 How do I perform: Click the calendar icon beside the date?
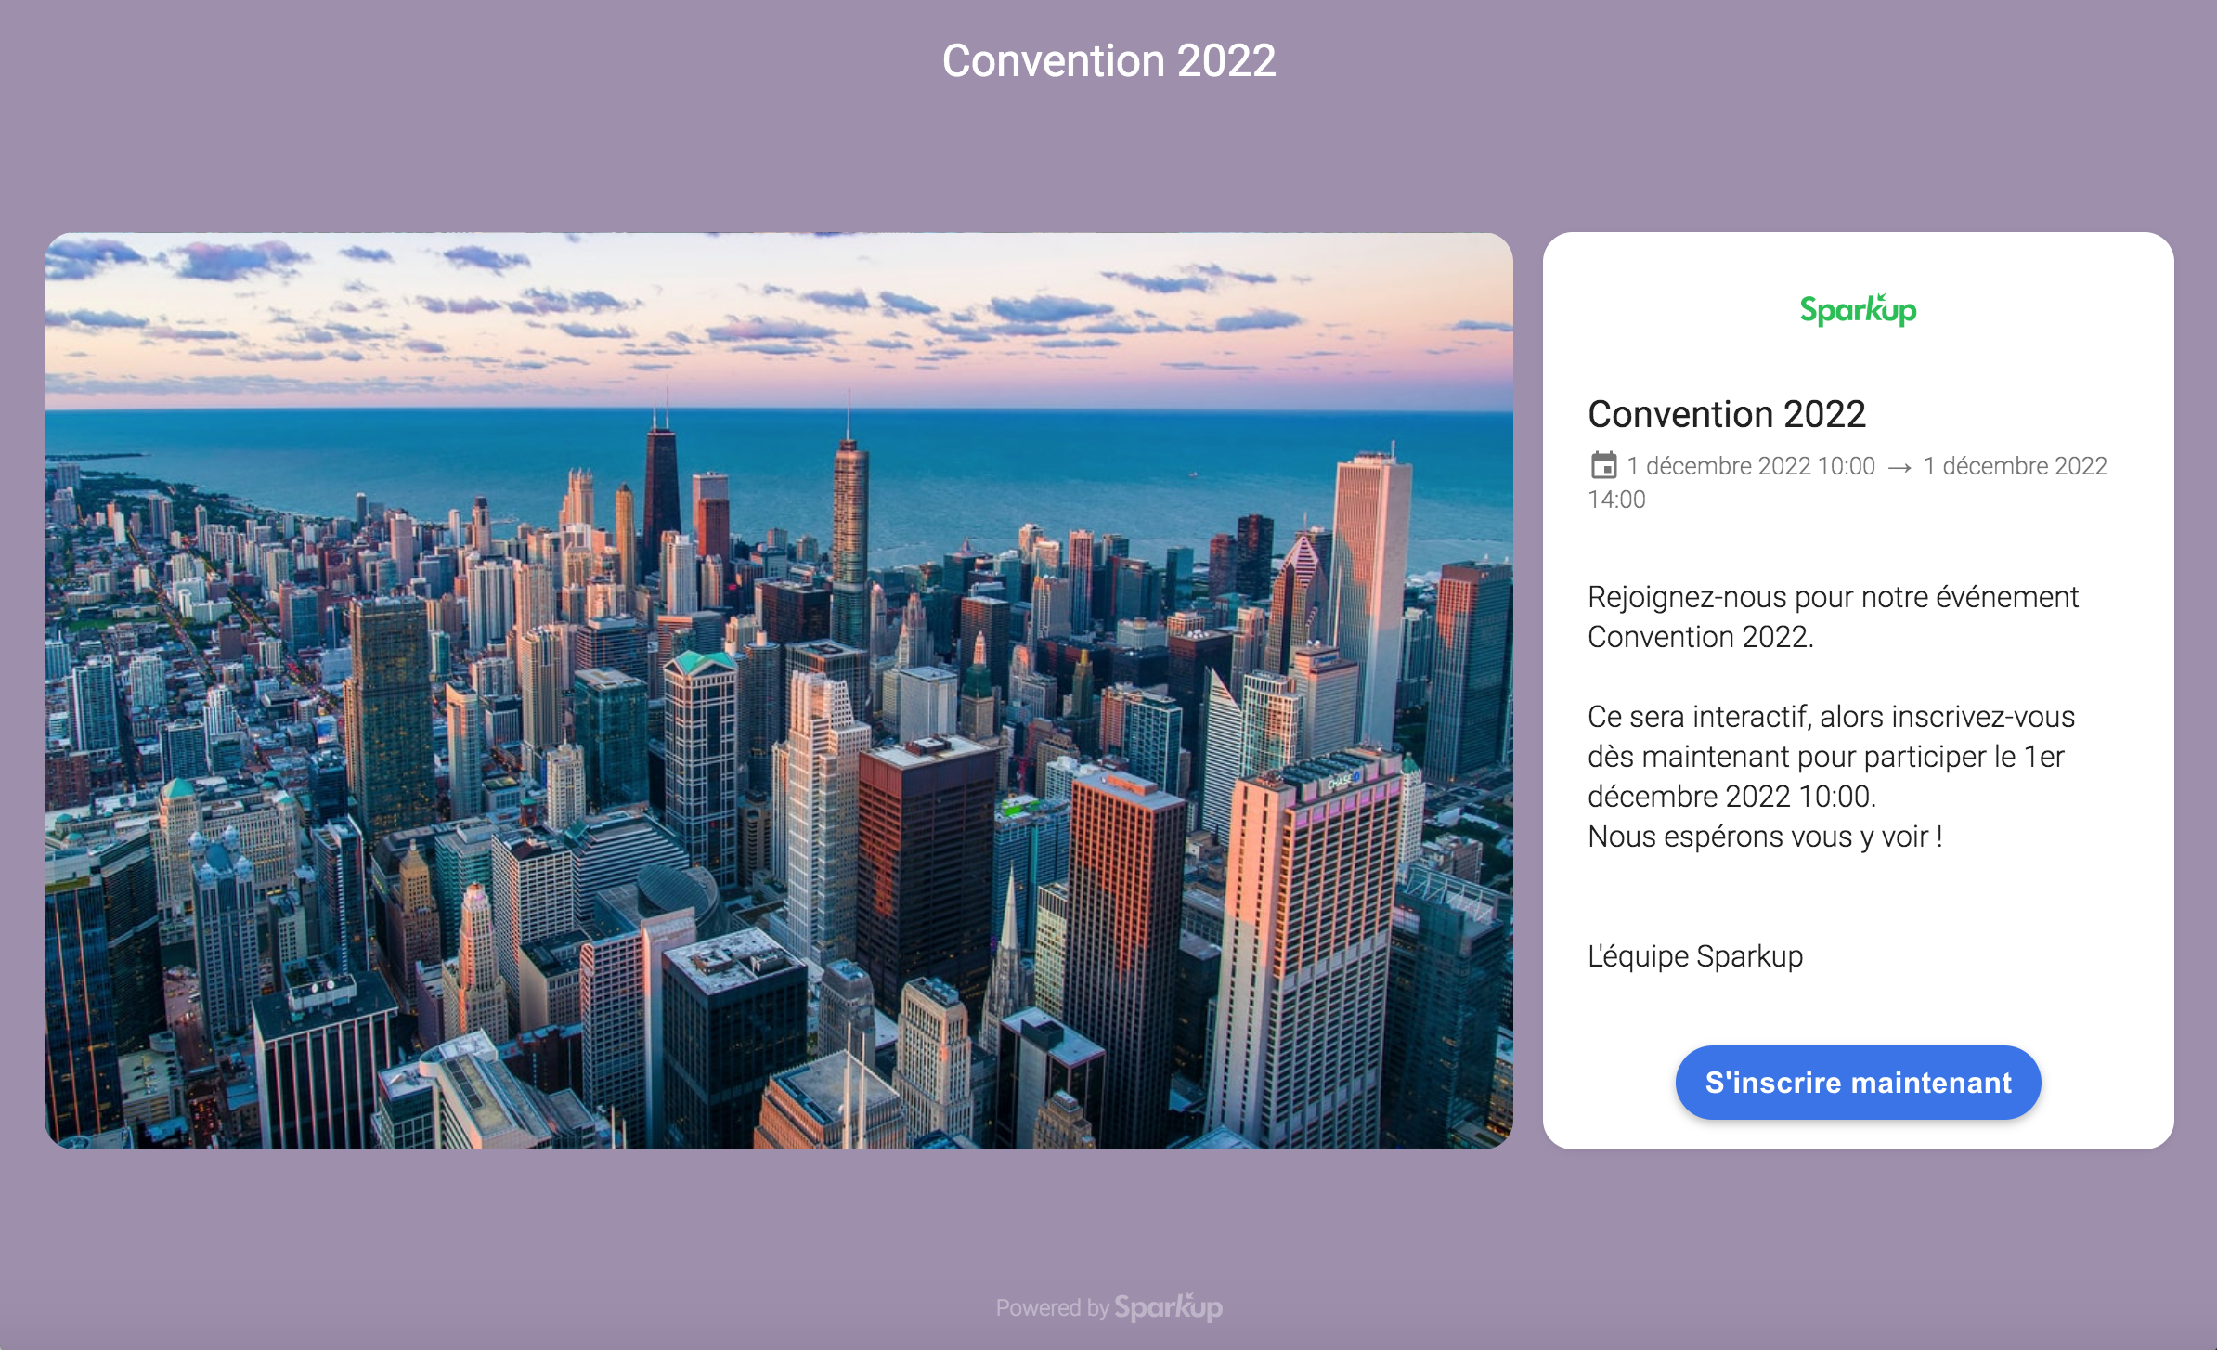pyautogui.click(x=1603, y=465)
